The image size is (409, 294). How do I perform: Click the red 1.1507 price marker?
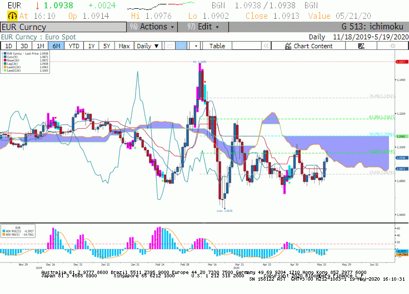click(x=402, y=62)
